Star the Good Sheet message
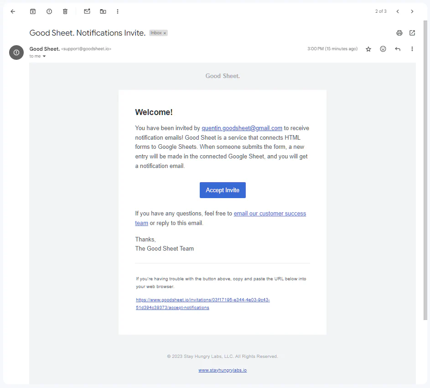This screenshot has width=430, height=388. (368, 49)
